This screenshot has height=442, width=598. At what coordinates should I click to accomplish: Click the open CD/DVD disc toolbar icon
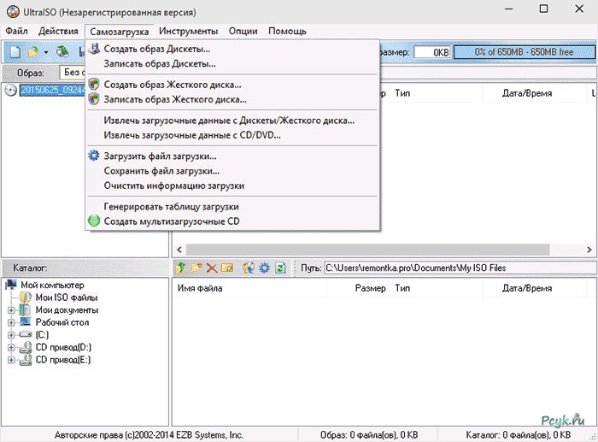pos(62,52)
